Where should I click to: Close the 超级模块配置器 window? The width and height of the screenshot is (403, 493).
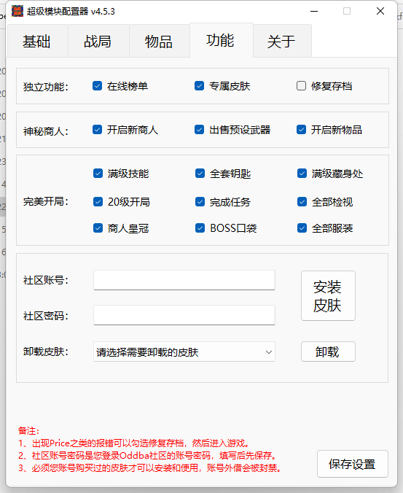point(380,12)
